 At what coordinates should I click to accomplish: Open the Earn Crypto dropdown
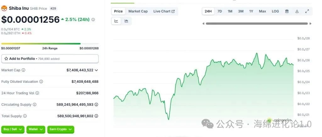point(61,129)
